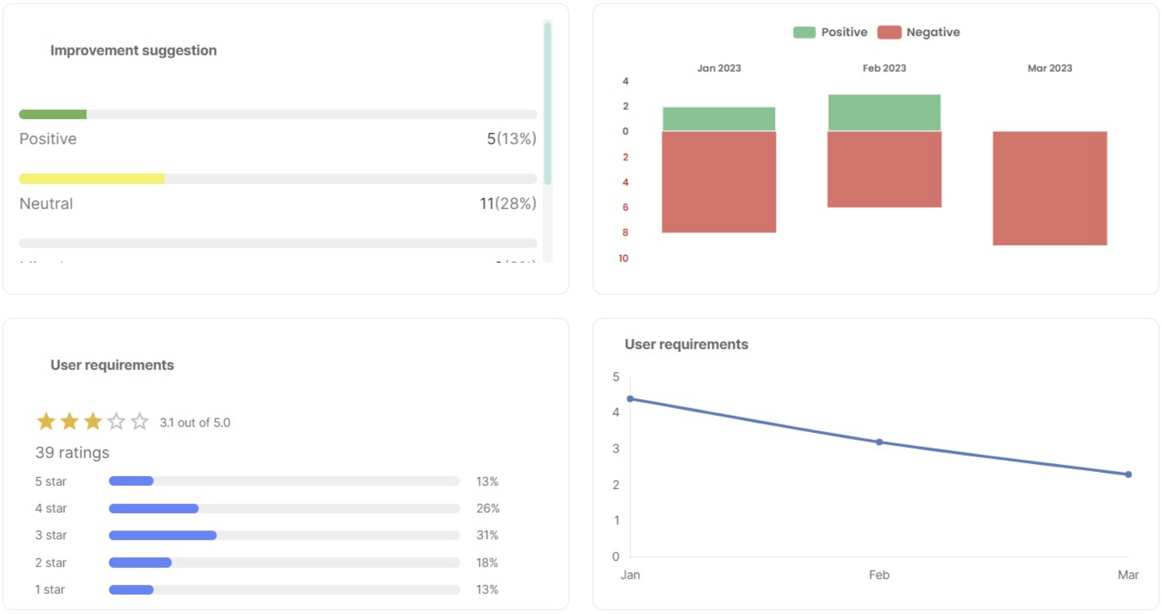Click the first gold rating star
This screenshot has height=614, width=1162.
pyautogui.click(x=46, y=422)
